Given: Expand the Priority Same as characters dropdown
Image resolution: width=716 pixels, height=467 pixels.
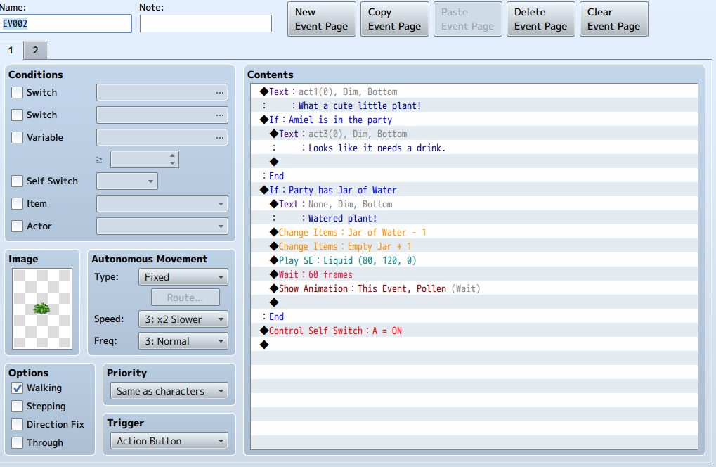Looking at the screenshot, I should point(169,391).
